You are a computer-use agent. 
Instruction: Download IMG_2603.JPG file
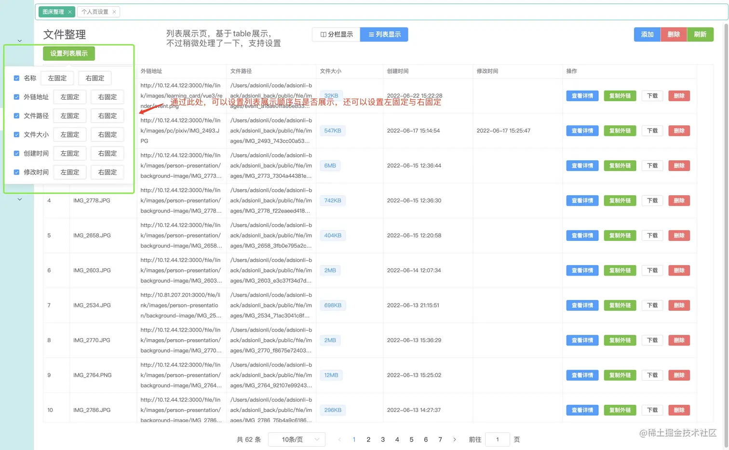pos(652,270)
